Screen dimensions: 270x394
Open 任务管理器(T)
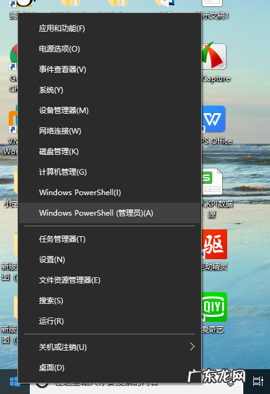tap(110, 239)
